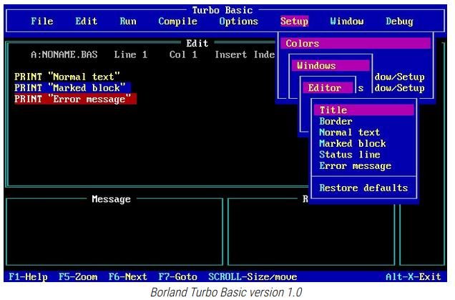Image resolution: width=455 pixels, height=300 pixels.
Task: Click F5-Zoom in bottom bar
Action: (x=78, y=276)
